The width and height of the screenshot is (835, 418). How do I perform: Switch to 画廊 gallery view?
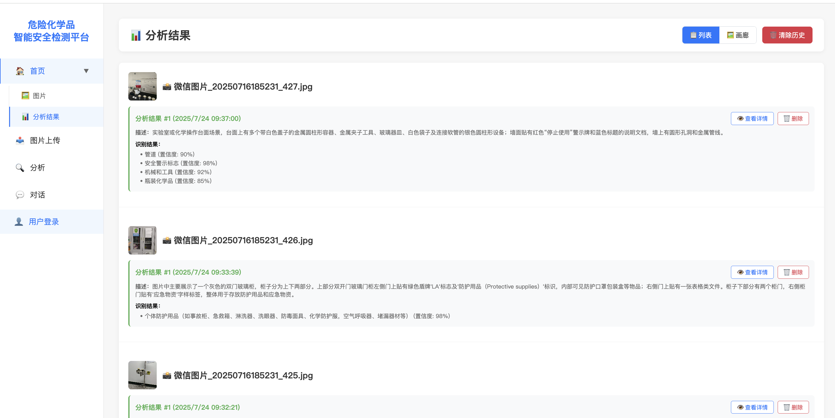tap(737, 35)
